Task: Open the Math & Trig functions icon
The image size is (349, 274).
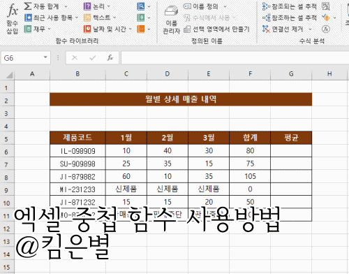Action: click(x=141, y=17)
